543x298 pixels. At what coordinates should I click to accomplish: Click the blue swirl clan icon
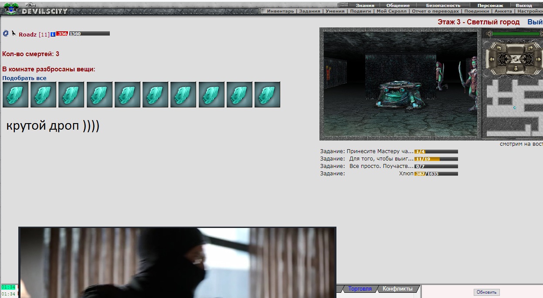[x=6, y=33]
